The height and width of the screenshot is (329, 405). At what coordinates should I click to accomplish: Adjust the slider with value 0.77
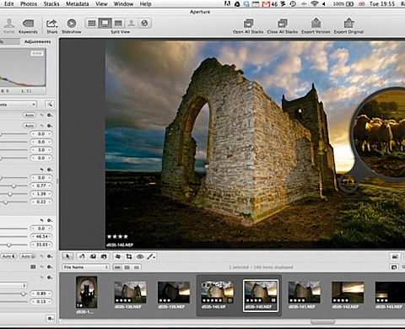coord(13,186)
